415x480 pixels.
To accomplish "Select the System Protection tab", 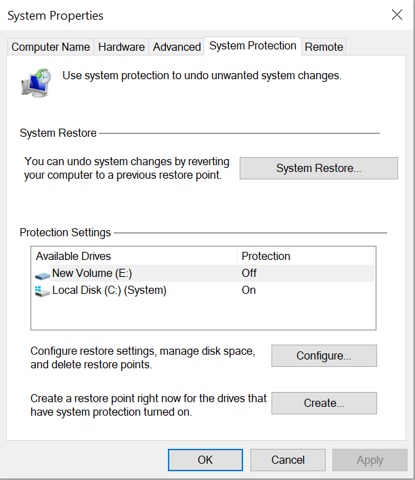I will 253,46.
